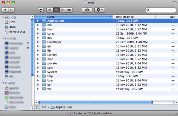The width and height of the screenshot is (178, 116).
Task: Select the private folder icon
Action: click(44, 63)
